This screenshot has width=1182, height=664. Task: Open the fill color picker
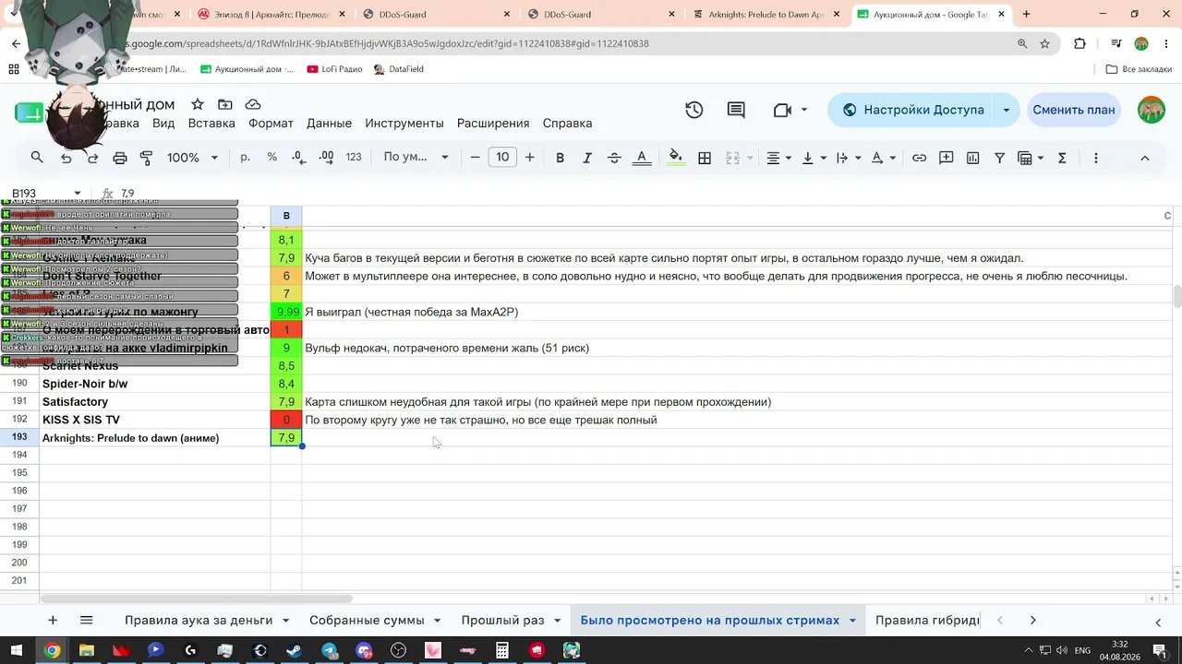click(x=676, y=158)
